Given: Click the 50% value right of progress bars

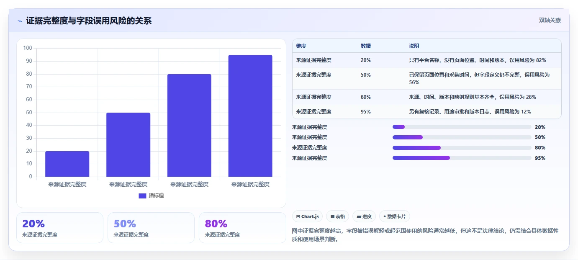Looking at the screenshot, I should click(x=540, y=137).
